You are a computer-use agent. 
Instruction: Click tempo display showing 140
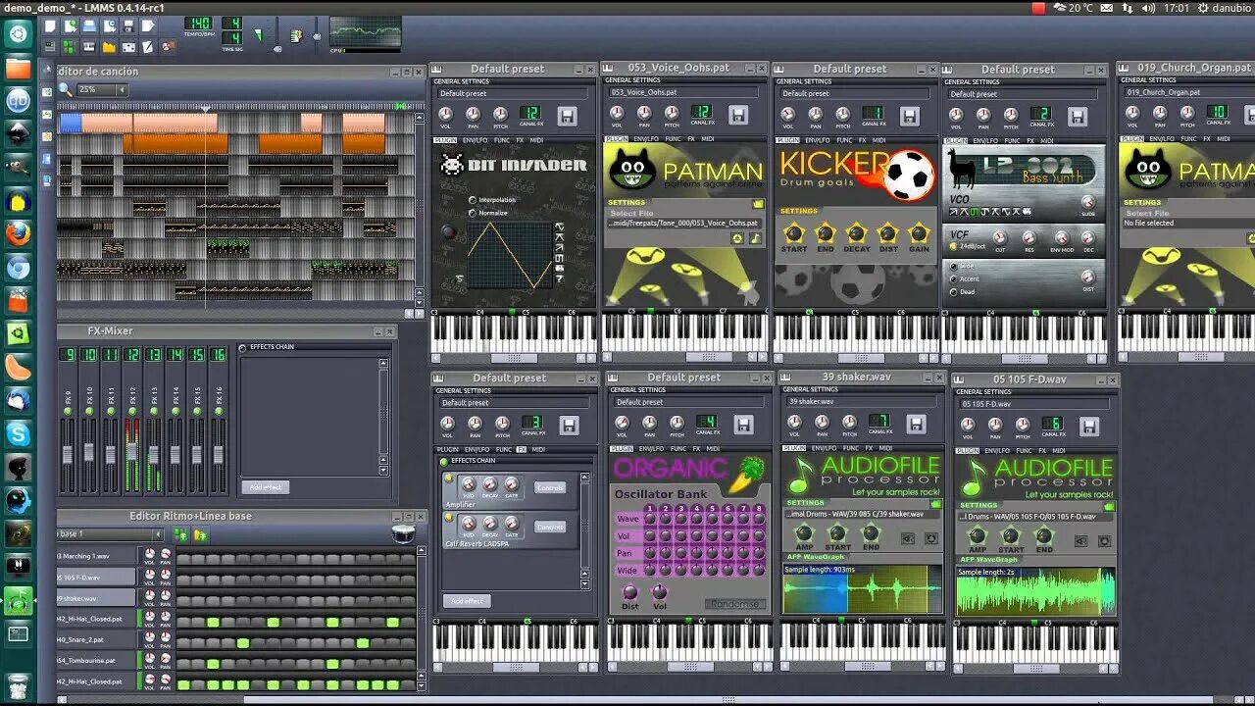coord(198,23)
